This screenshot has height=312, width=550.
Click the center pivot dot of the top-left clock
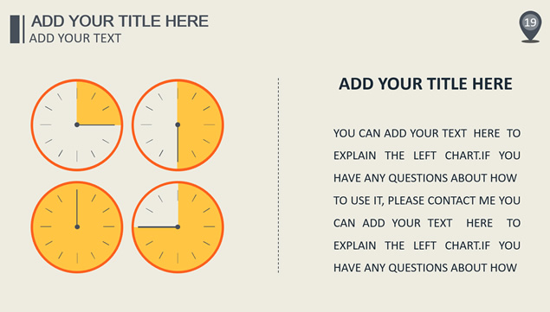(77, 124)
